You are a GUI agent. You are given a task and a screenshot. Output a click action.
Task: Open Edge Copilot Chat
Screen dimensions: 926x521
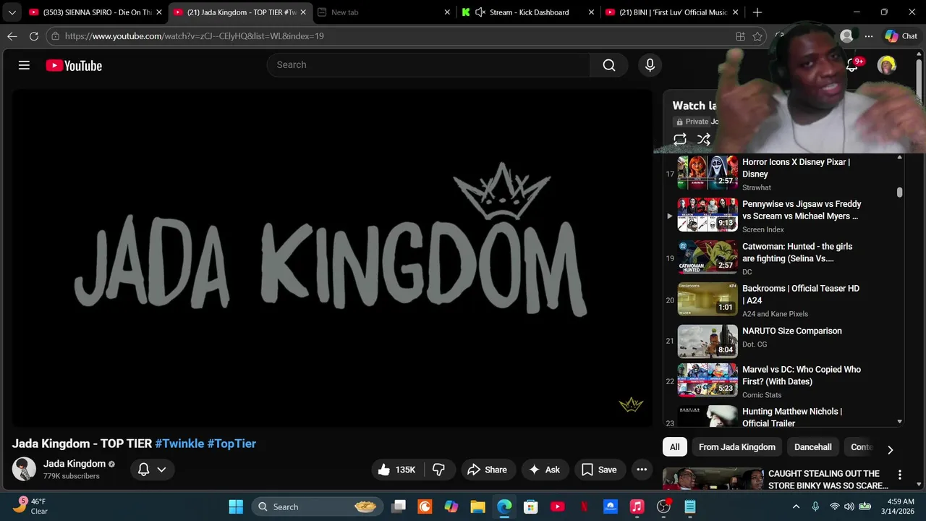pos(901,36)
